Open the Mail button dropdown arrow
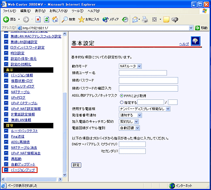The image size is (211, 190). 139,19
